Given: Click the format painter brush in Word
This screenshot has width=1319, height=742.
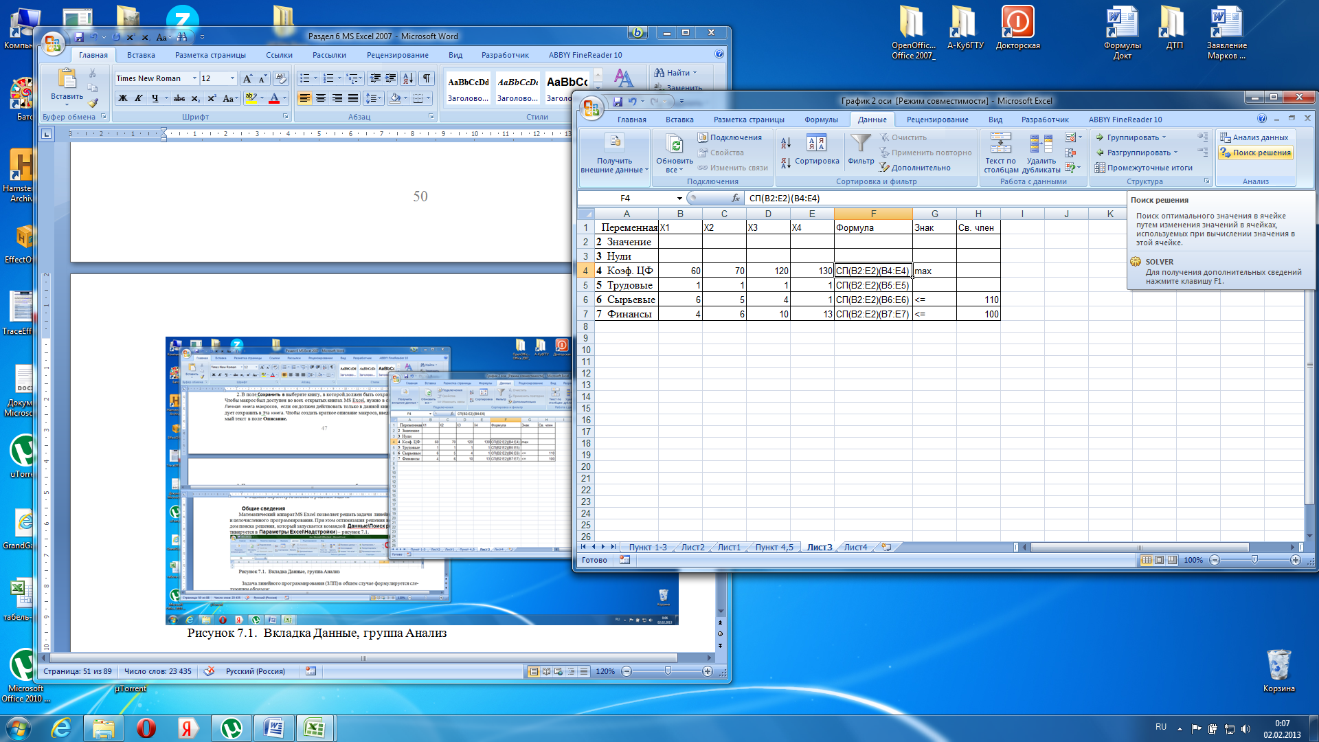Looking at the screenshot, I should click(x=93, y=103).
